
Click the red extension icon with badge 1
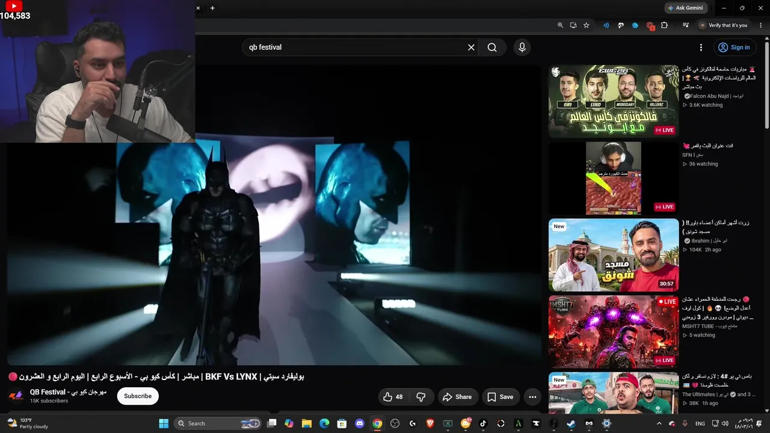pyautogui.click(x=650, y=26)
